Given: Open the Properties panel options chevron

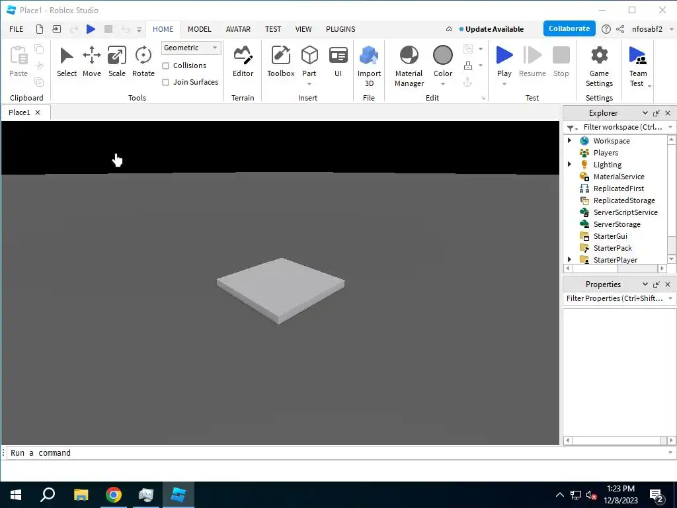Looking at the screenshot, I should [x=645, y=284].
